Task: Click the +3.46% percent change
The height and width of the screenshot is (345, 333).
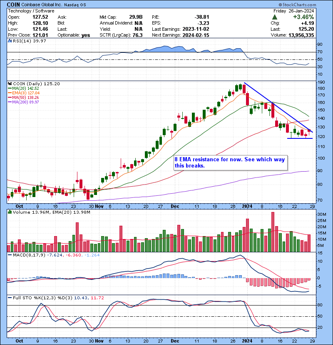Action: 303,17
